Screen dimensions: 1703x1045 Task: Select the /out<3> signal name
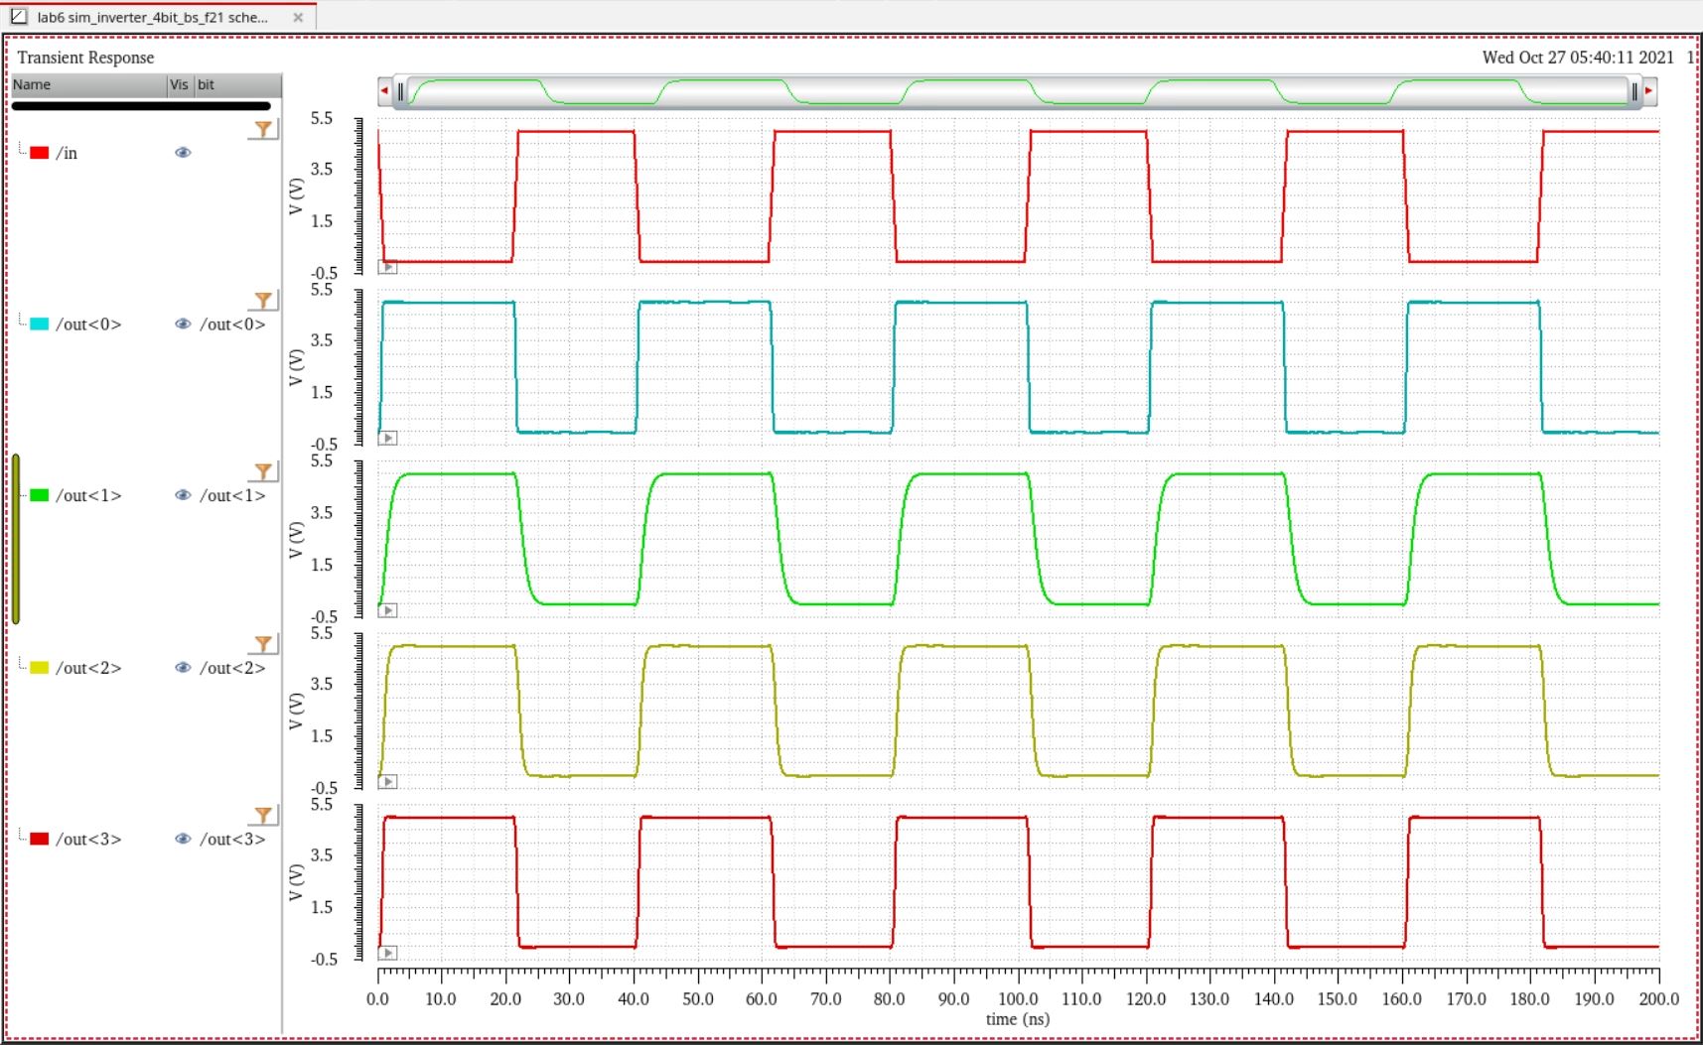(x=88, y=840)
